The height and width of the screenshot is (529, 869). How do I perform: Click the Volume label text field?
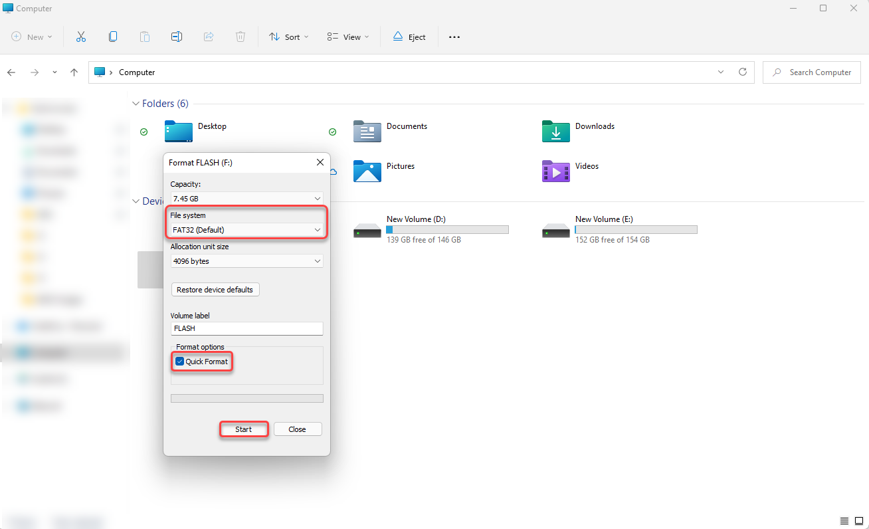(246, 328)
